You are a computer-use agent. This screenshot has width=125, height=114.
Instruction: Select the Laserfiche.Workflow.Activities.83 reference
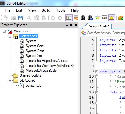point(50,66)
